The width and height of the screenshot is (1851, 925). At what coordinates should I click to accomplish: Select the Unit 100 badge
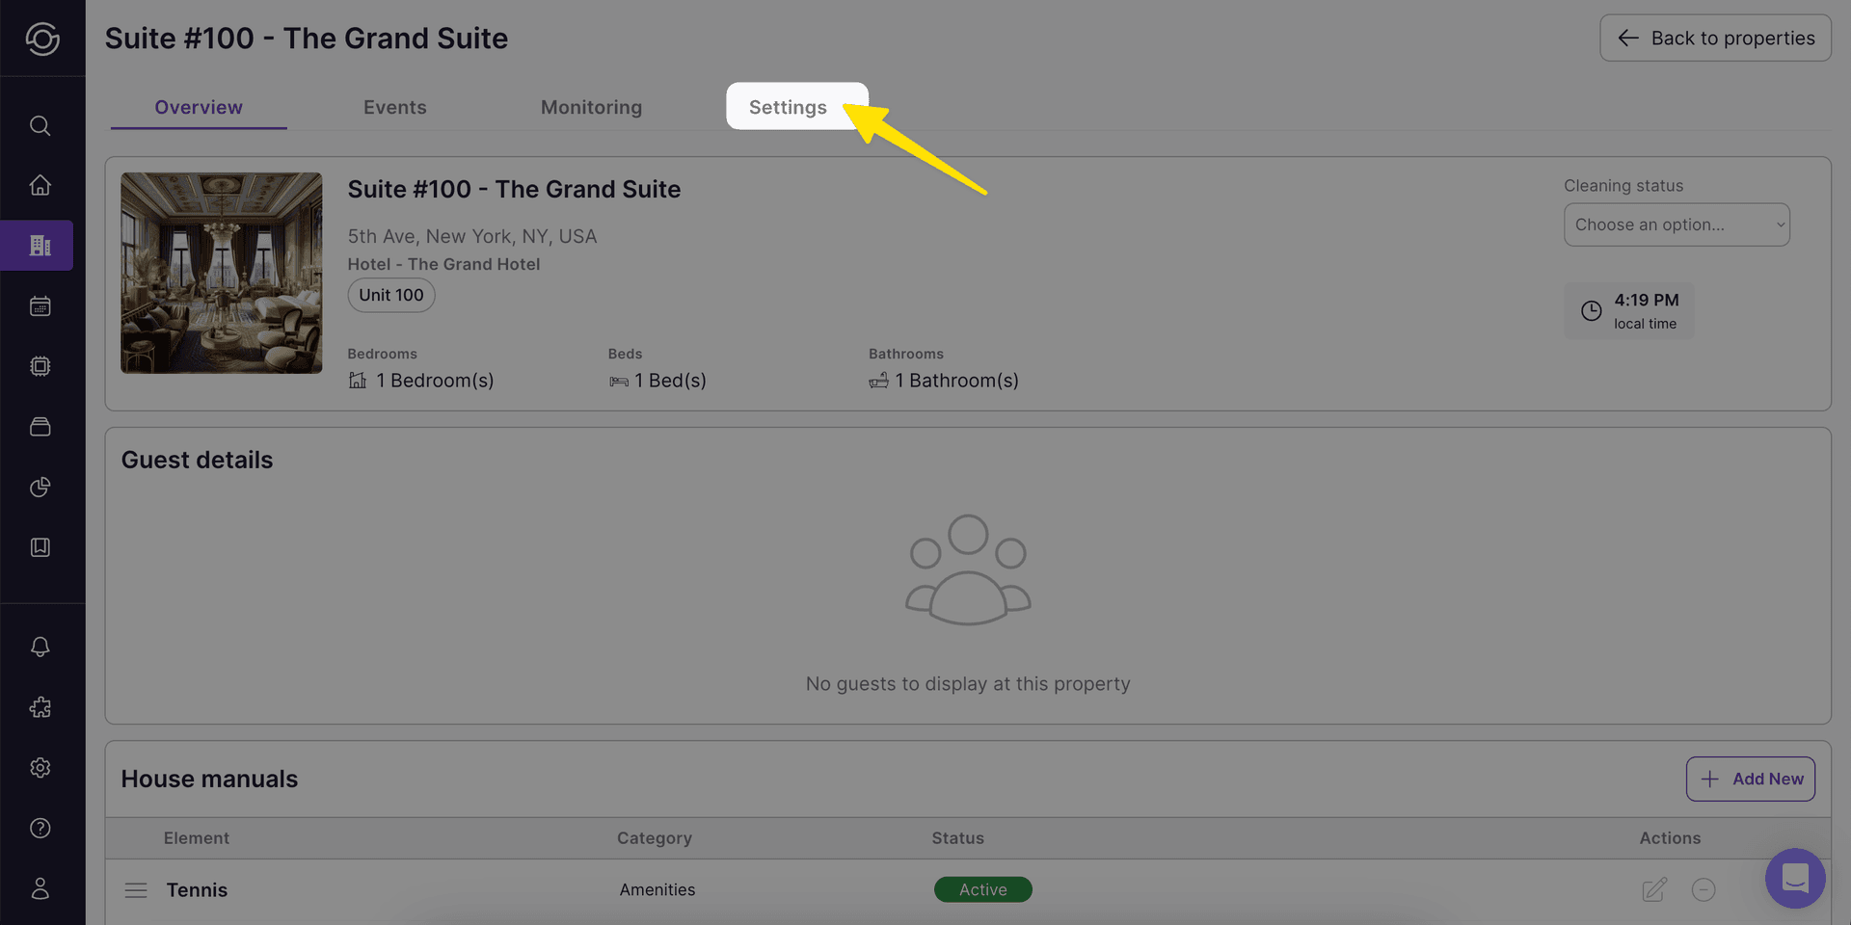coord(390,295)
